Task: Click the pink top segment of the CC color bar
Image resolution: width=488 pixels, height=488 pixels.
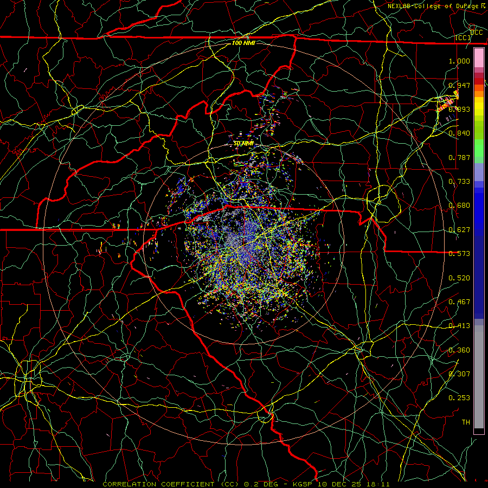Action: [x=479, y=57]
